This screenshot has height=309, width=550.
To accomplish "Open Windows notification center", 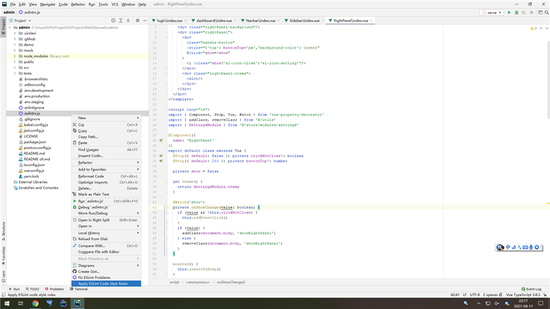I will coord(541,303).
